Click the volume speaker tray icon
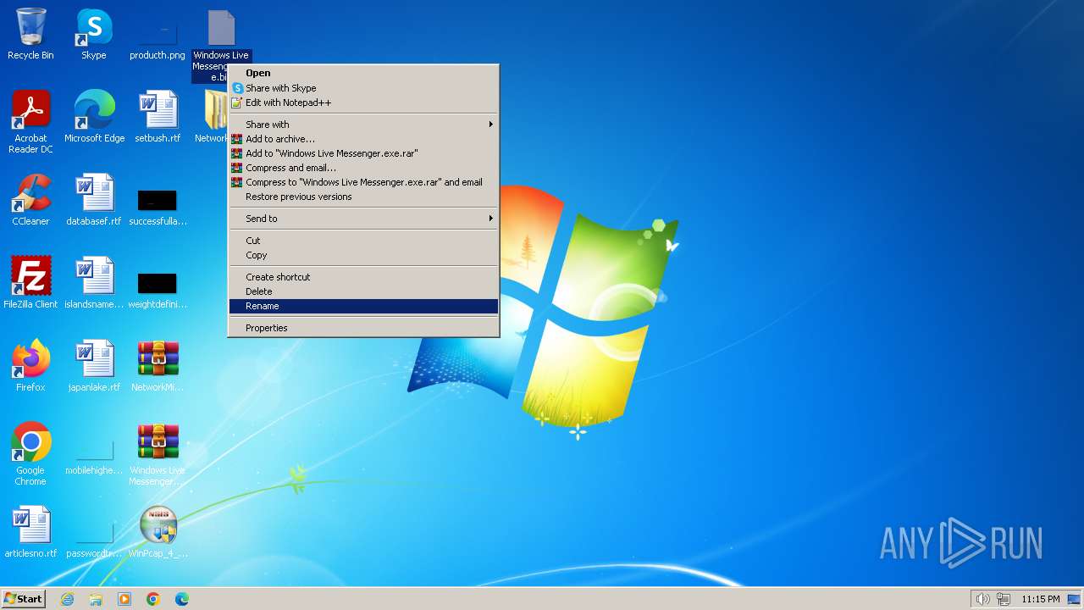The image size is (1084, 610). click(982, 599)
